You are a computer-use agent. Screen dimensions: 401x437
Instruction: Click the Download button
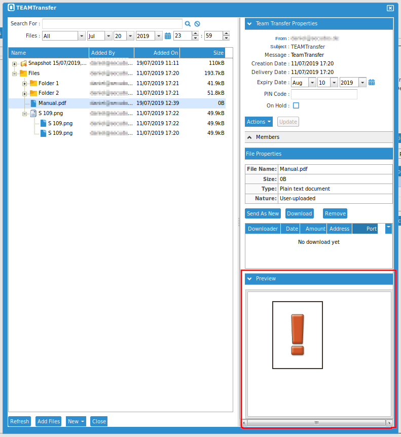pos(299,213)
